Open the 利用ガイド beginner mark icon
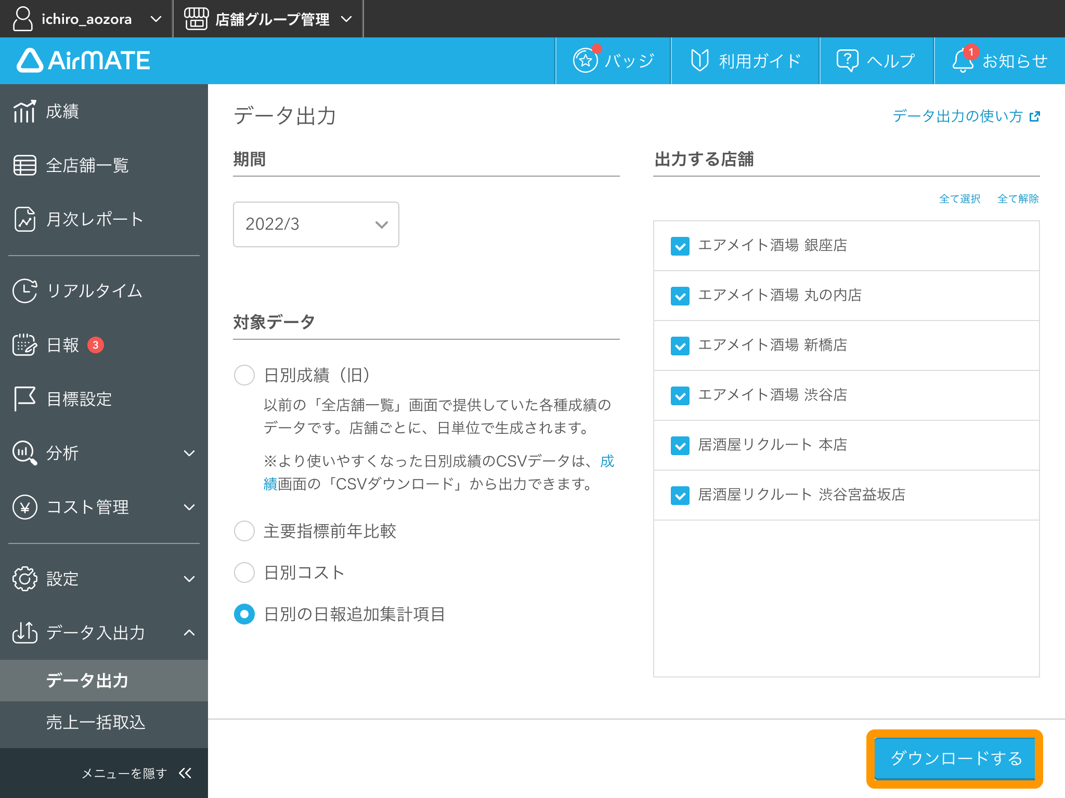The width and height of the screenshot is (1065, 798). [x=700, y=60]
